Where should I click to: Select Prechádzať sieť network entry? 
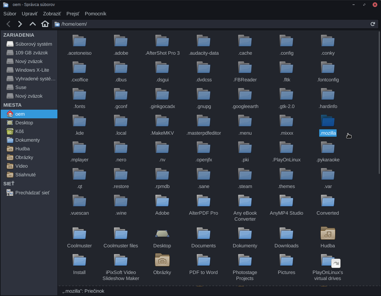click(29, 193)
